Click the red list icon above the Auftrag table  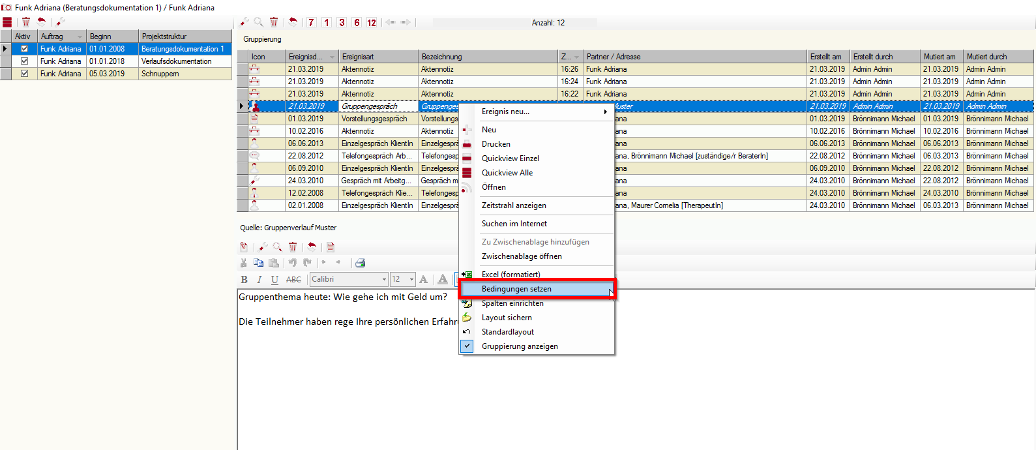7,22
